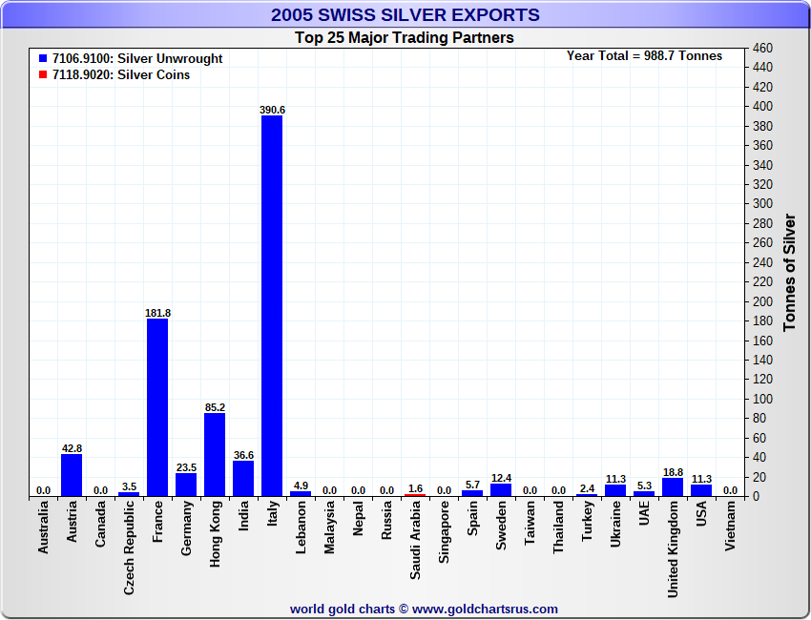811x620 pixels.
Task: Click the 400 tick on y-axis
Action: (762, 107)
